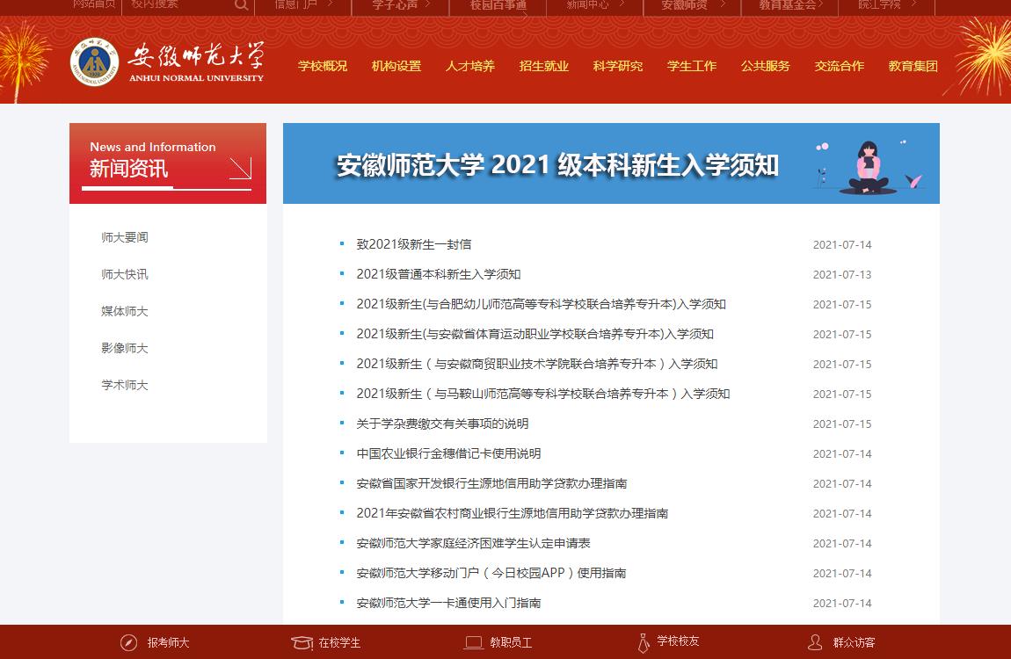1011x659 pixels.
Task: Open the 学校概况 navigation menu
Action: [x=323, y=66]
